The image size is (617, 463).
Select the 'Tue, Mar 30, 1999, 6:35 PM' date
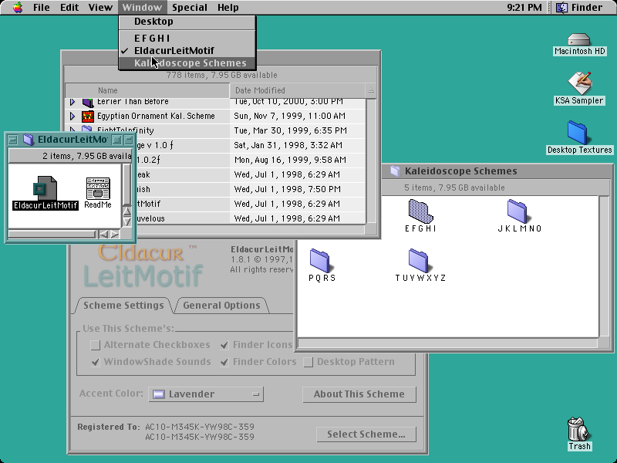pos(291,130)
